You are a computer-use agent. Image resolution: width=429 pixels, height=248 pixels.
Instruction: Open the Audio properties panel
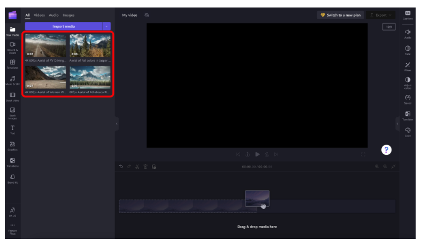coord(408,34)
